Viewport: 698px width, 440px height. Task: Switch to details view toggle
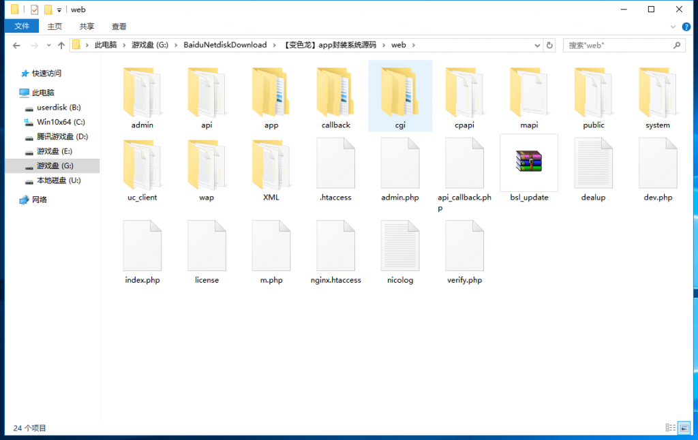point(671,428)
